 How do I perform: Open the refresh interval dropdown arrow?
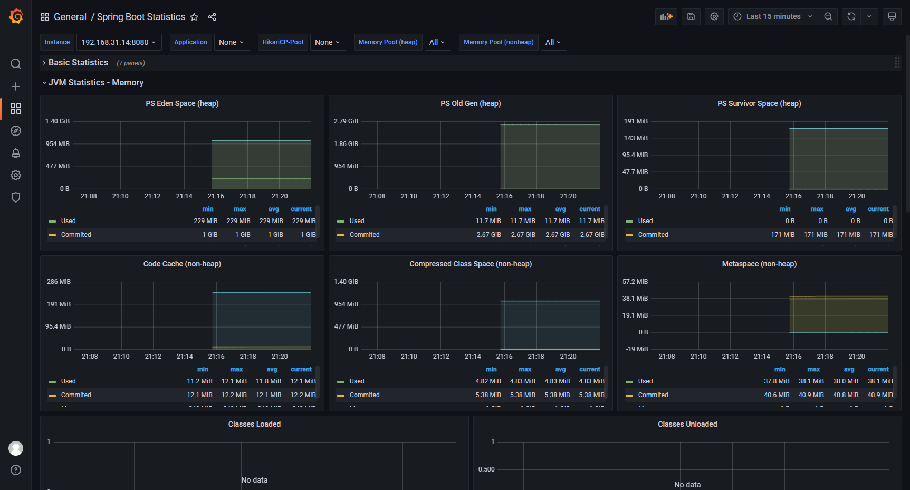[x=869, y=16]
